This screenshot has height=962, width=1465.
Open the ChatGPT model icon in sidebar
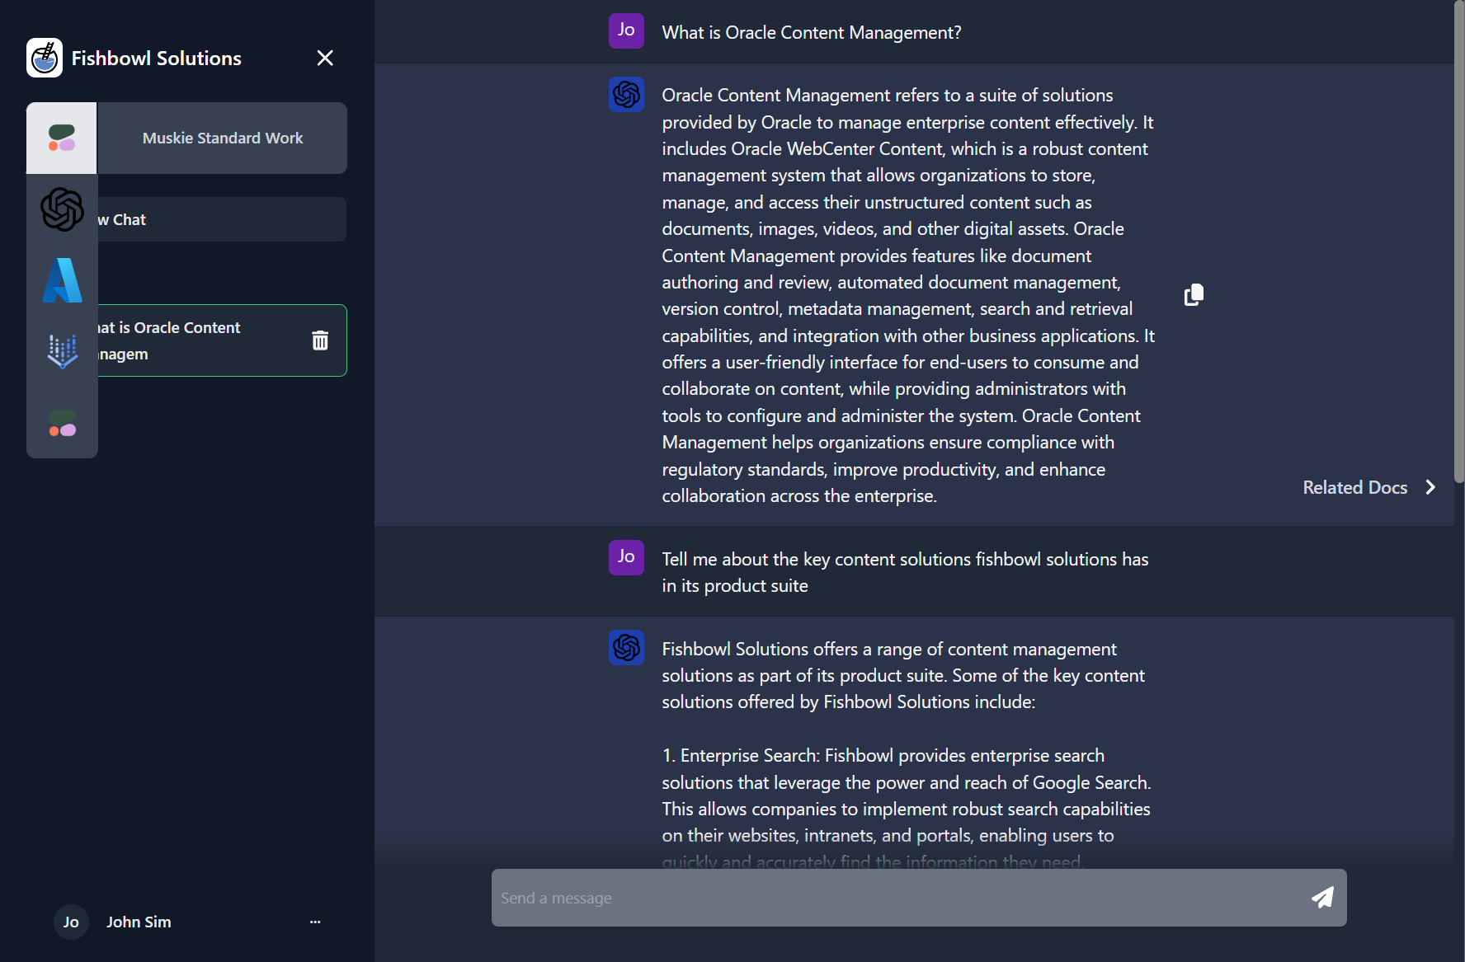pyautogui.click(x=61, y=209)
